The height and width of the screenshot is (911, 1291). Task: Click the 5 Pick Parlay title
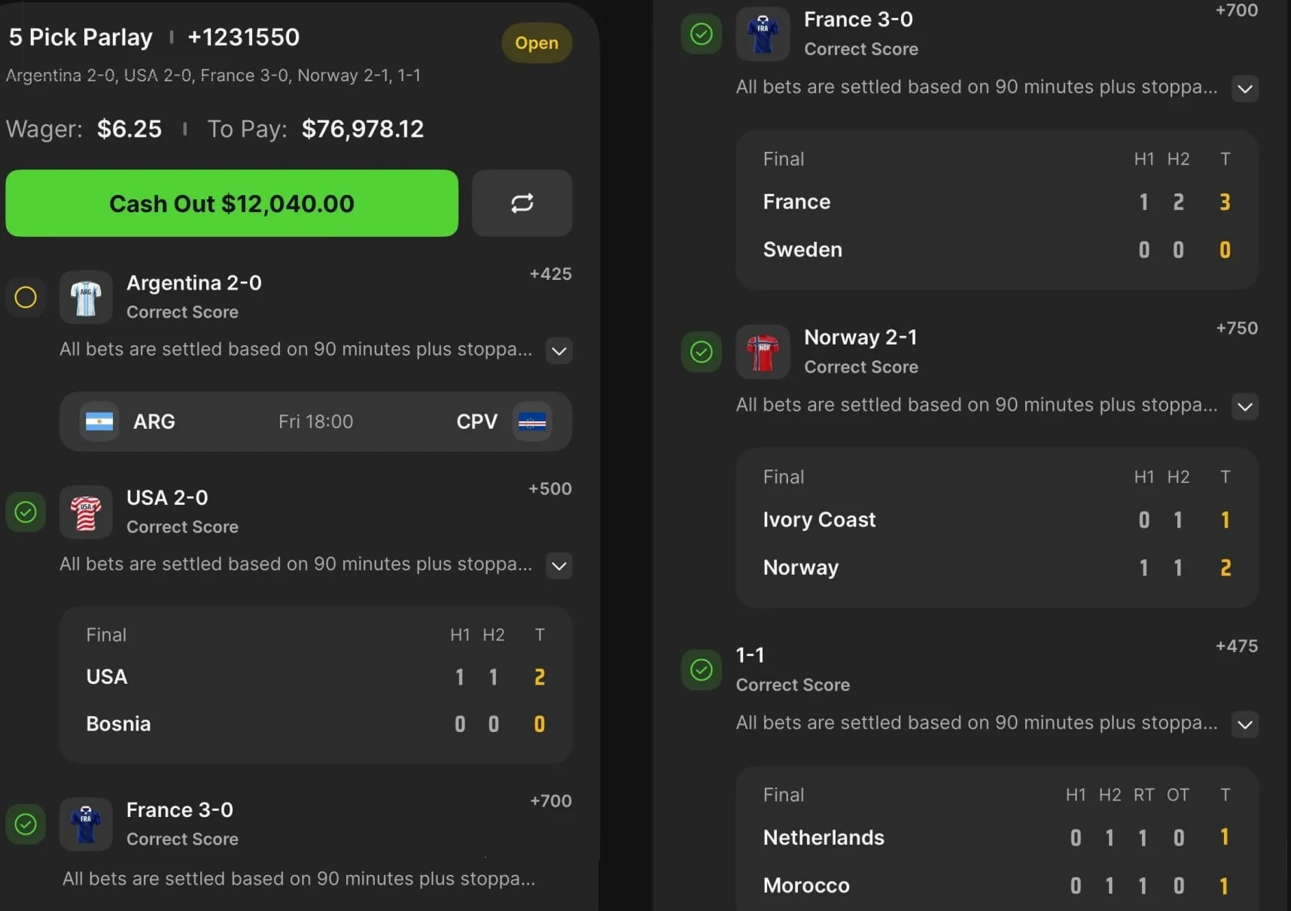pos(81,37)
